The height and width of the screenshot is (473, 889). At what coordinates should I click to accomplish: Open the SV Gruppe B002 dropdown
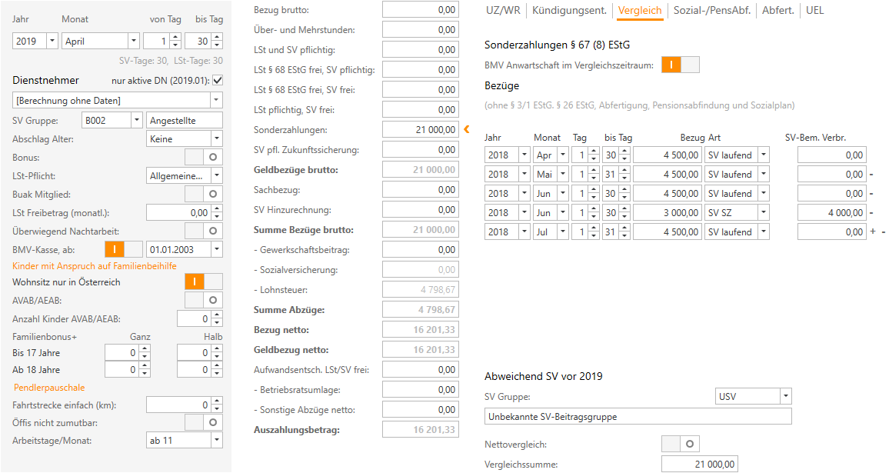point(137,120)
